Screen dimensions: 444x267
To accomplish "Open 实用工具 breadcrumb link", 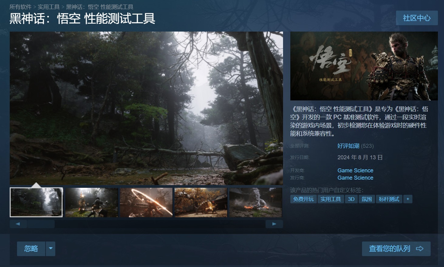I will (x=49, y=7).
